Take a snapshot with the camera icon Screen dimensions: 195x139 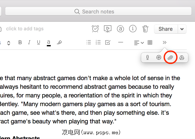[x=159, y=58]
